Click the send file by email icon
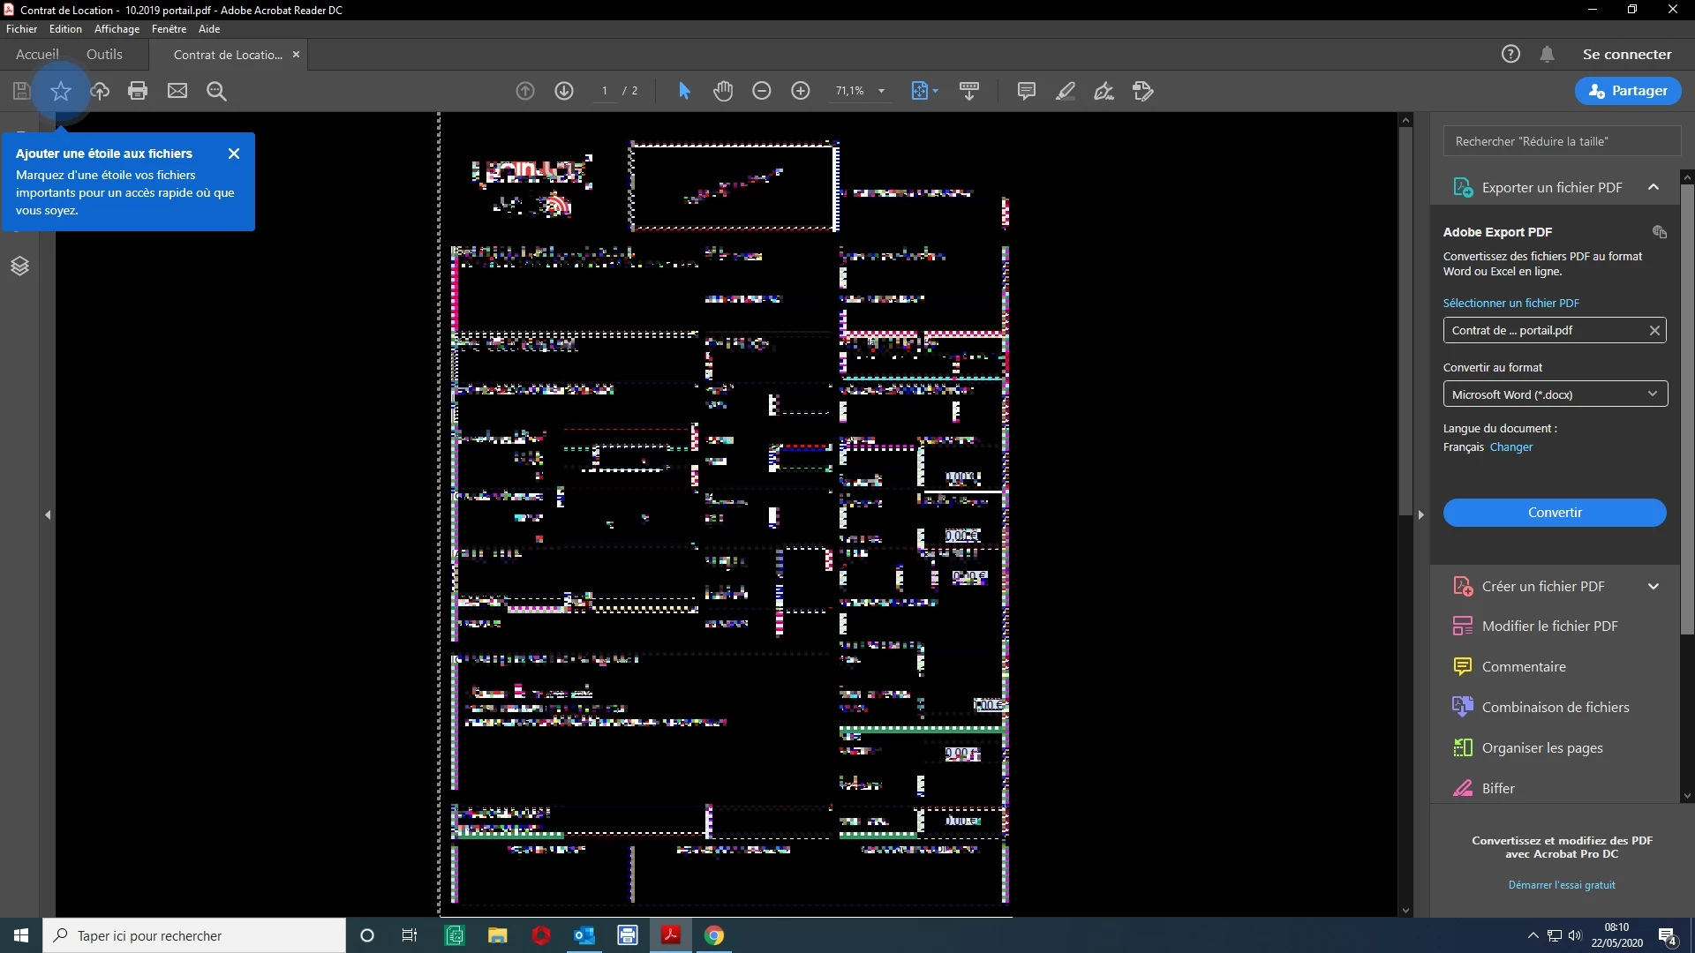Screen dimensions: 1695x953 (177, 91)
